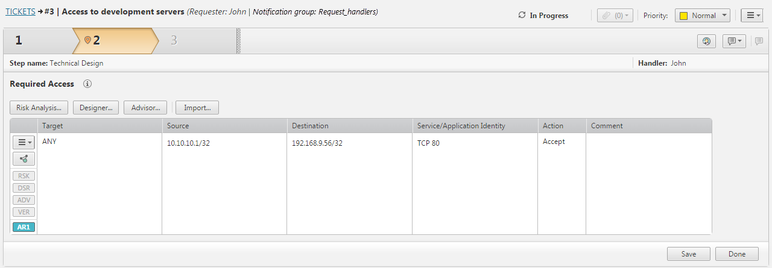Select workflow step 3
The height and width of the screenshot is (268, 772).
[x=174, y=41]
